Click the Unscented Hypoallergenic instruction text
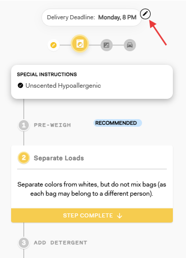The width and height of the screenshot is (186, 258). (x=63, y=86)
